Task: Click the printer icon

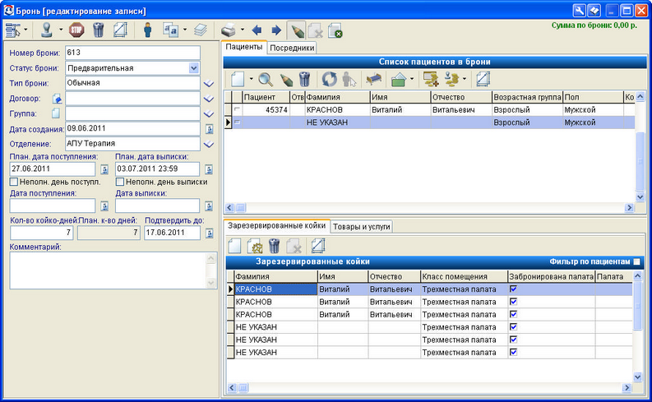Action: point(228,30)
